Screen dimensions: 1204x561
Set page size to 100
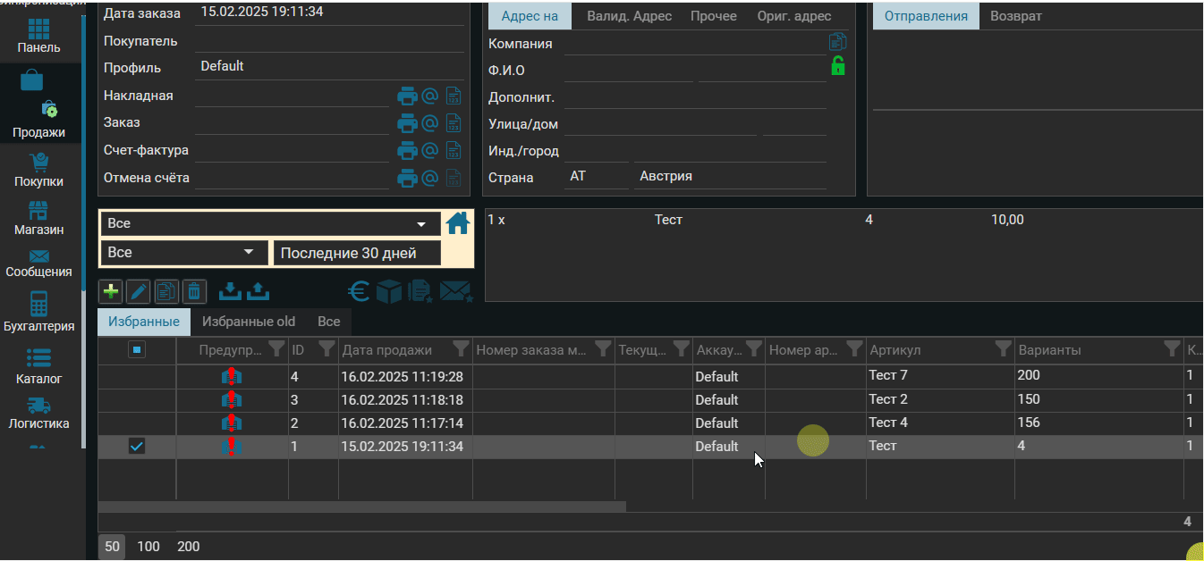[x=148, y=547]
